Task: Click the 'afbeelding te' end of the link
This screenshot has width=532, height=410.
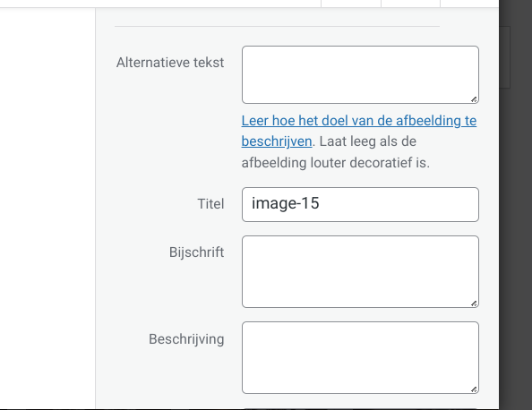Action: [x=436, y=121]
